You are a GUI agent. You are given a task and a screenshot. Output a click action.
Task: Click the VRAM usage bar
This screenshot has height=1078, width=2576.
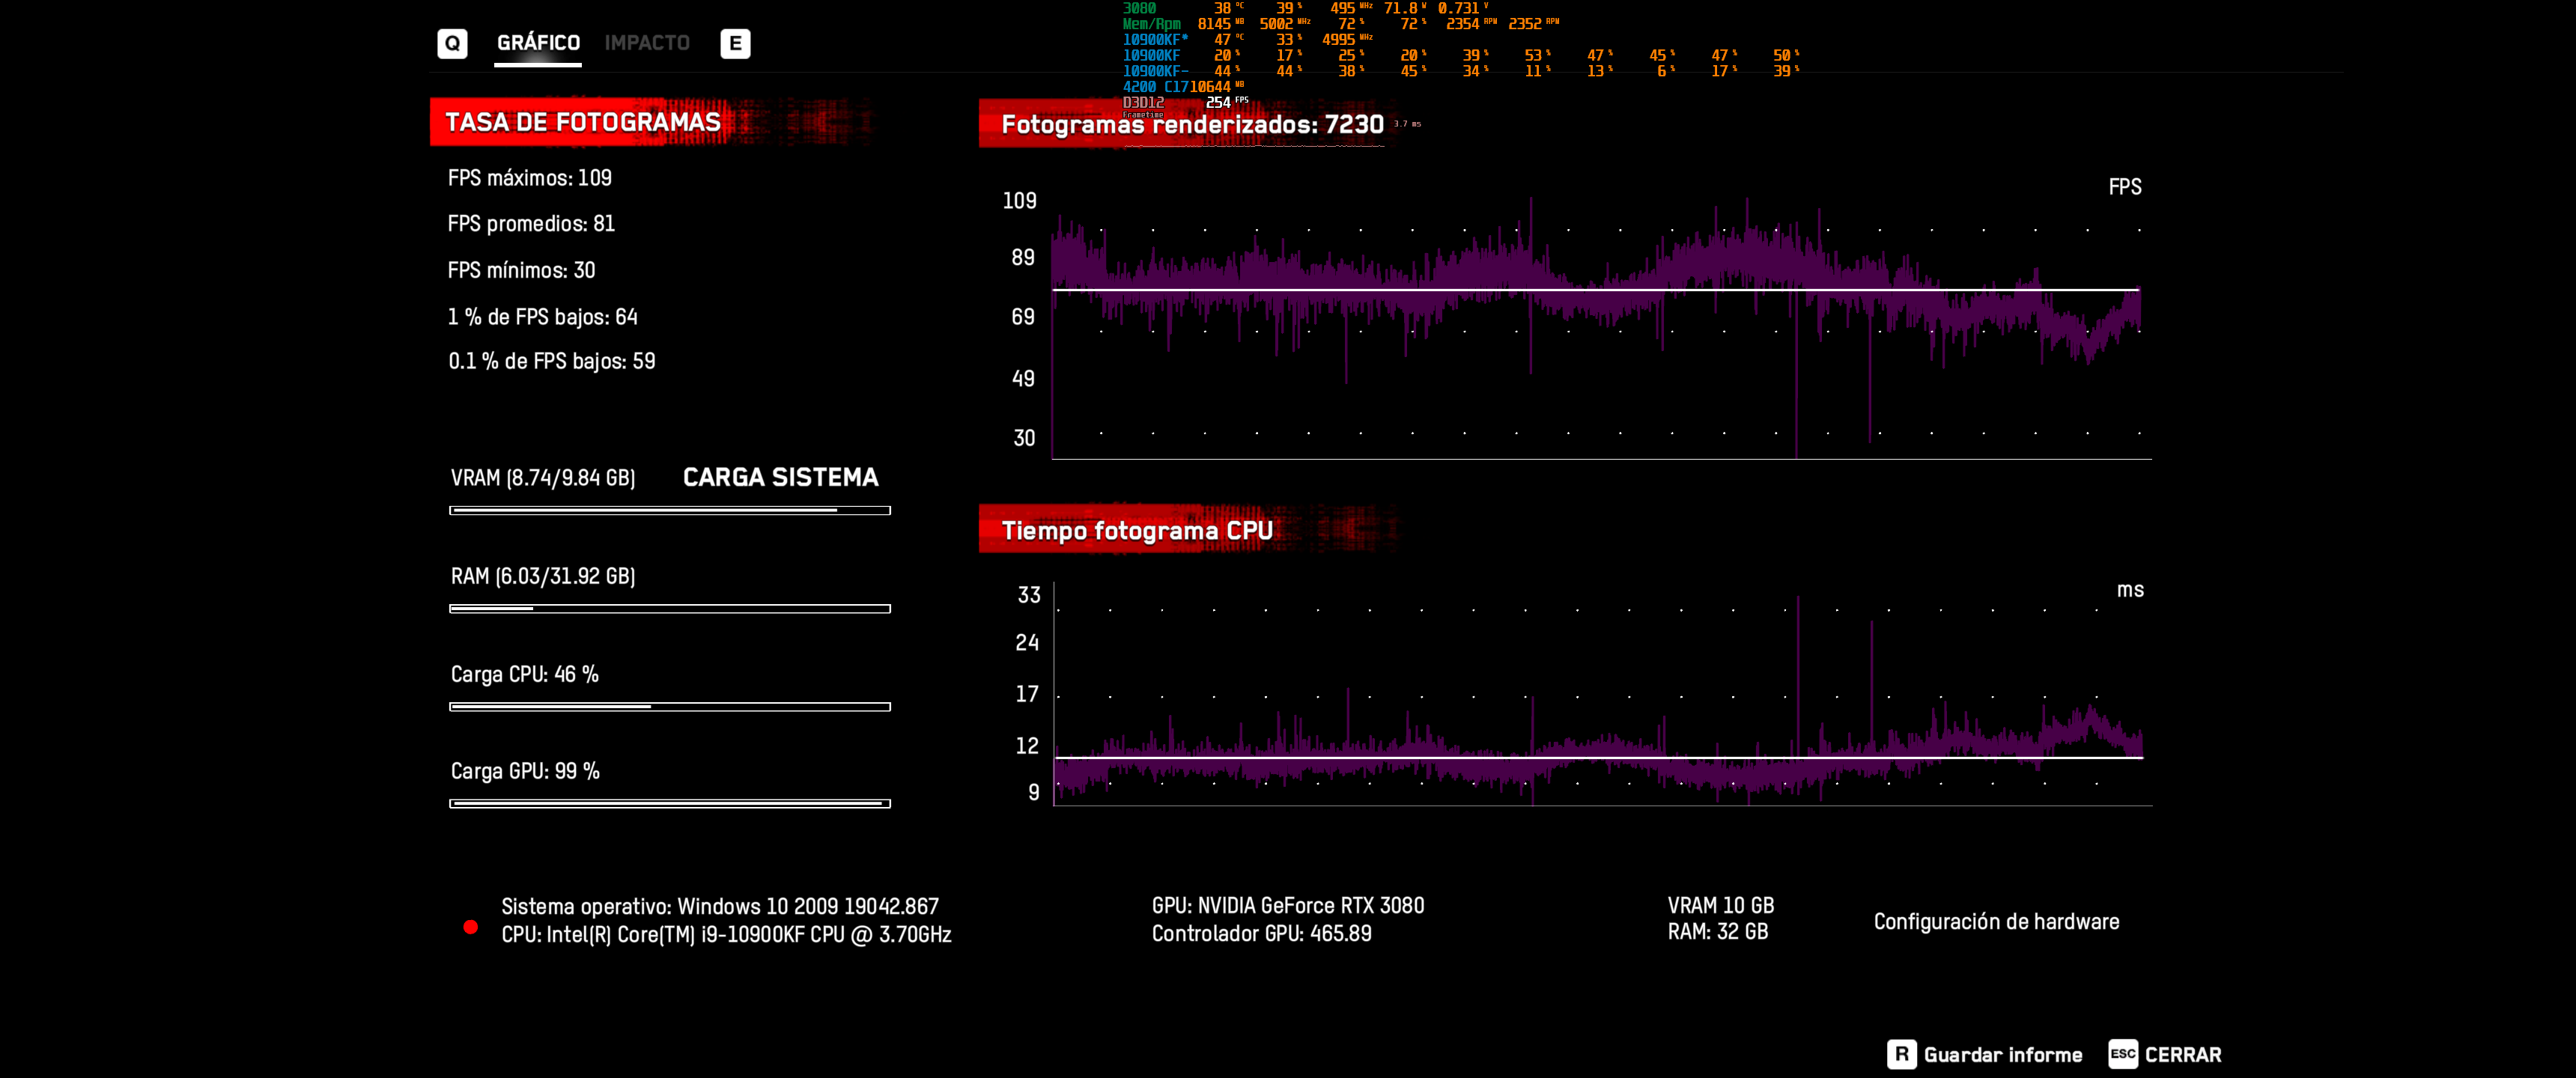(x=669, y=510)
